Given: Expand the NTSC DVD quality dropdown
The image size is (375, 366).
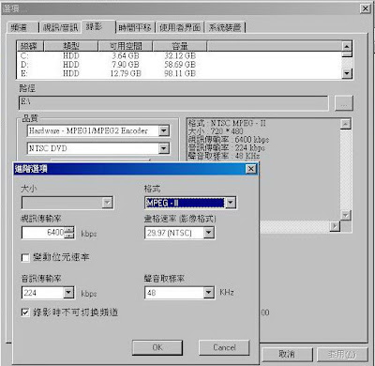Looking at the screenshot, I should 164,148.
